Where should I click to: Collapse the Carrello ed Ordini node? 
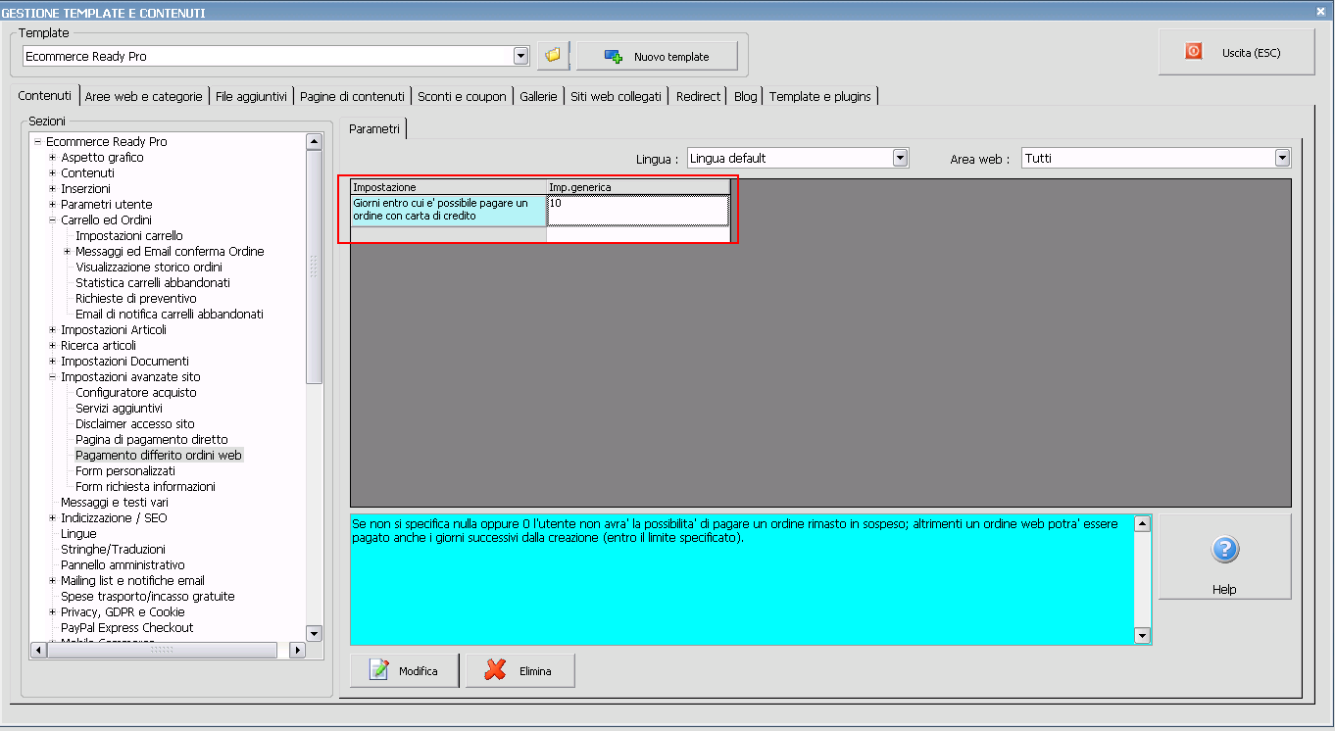point(52,220)
